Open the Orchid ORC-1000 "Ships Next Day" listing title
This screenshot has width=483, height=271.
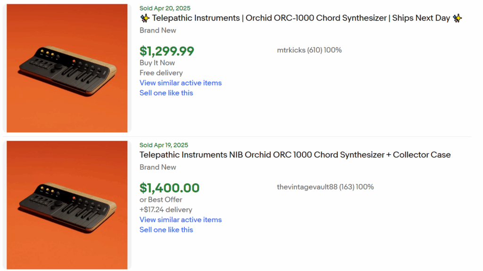pos(301,18)
